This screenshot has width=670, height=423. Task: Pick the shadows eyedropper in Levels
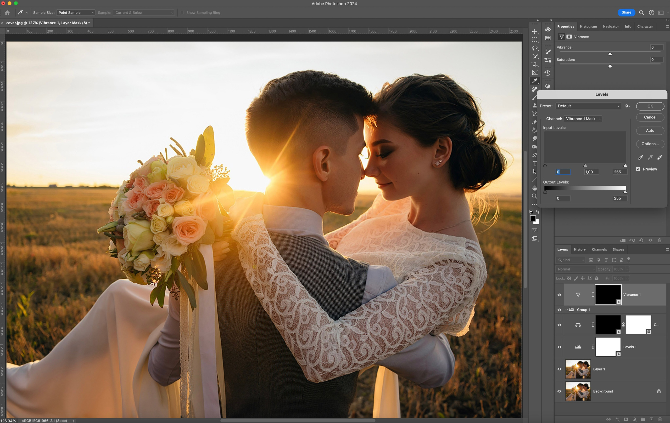point(640,157)
